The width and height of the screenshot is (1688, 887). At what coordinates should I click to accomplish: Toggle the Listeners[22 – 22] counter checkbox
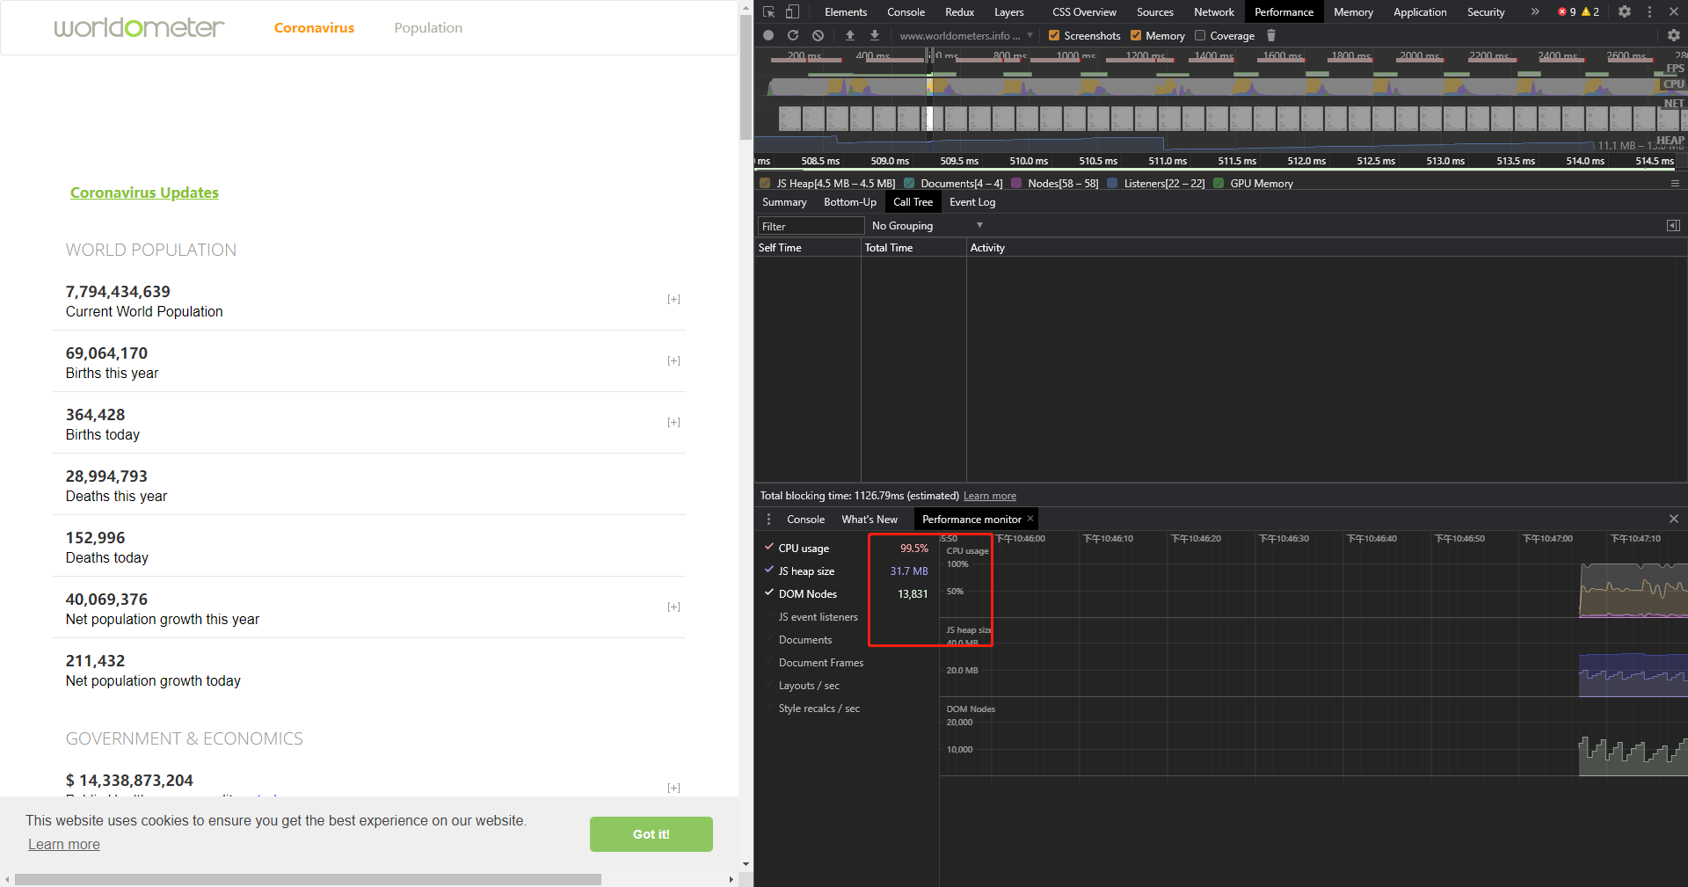tap(1112, 184)
